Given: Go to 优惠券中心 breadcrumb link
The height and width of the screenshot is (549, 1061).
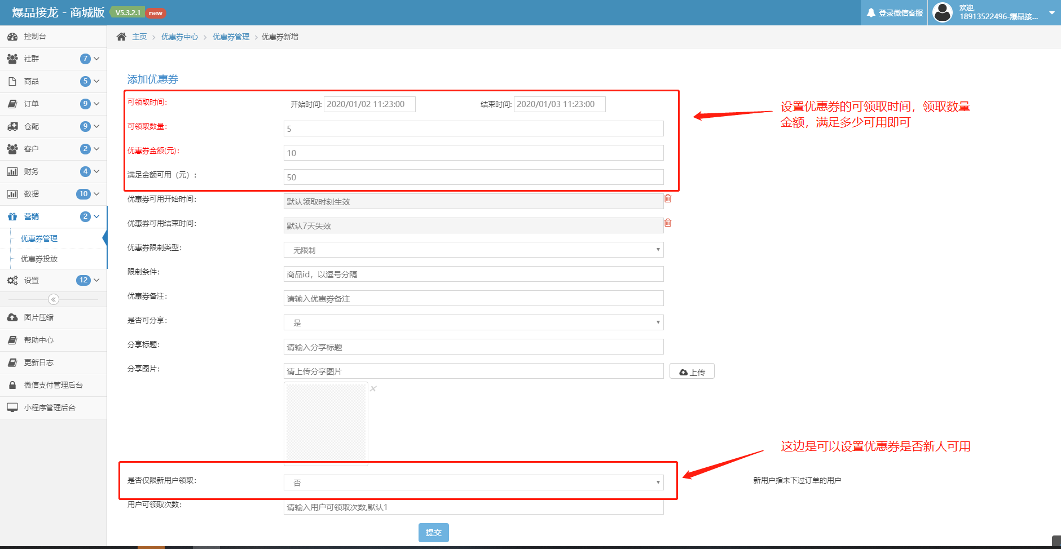Looking at the screenshot, I should pyautogui.click(x=180, y=37).
